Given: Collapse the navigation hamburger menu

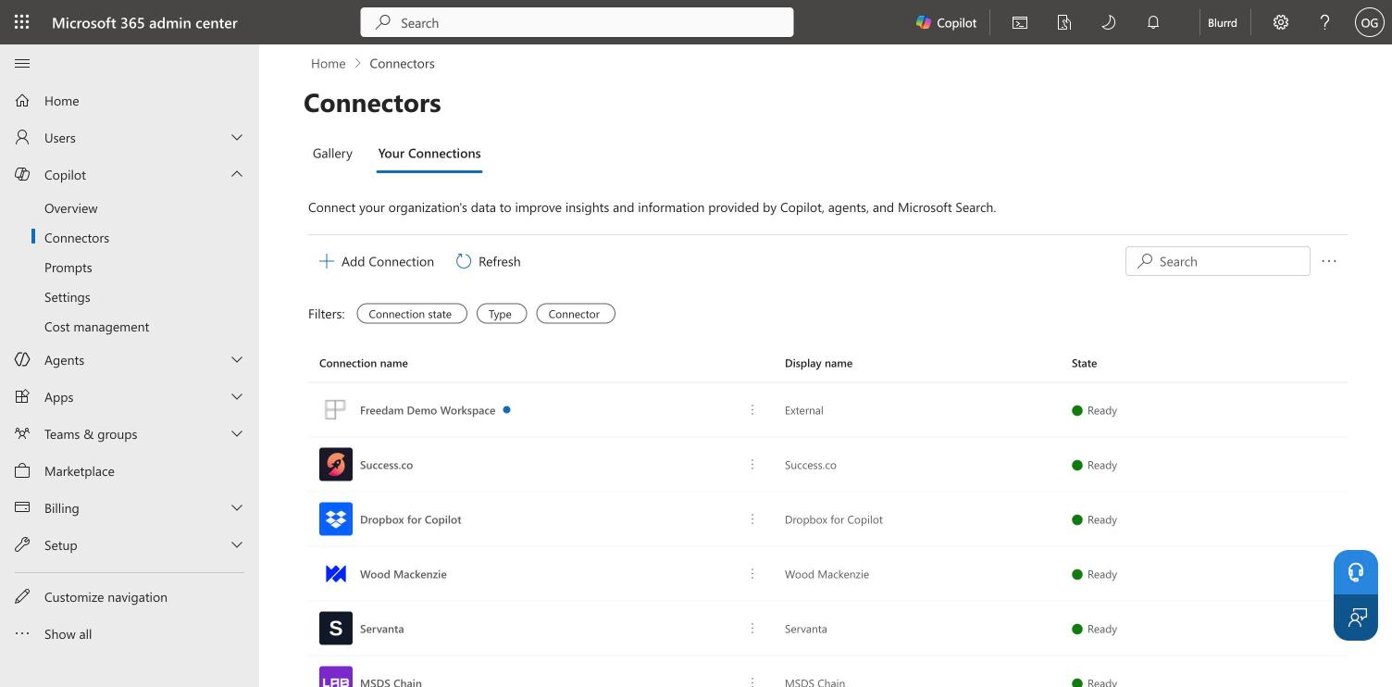Looking at the screenshot, I should tap(22, 63).
